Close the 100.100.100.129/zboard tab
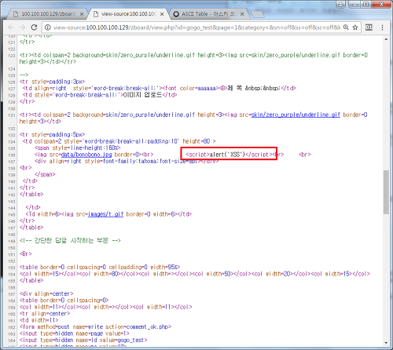This screenshot has height=350, width=393. [82, 14]
